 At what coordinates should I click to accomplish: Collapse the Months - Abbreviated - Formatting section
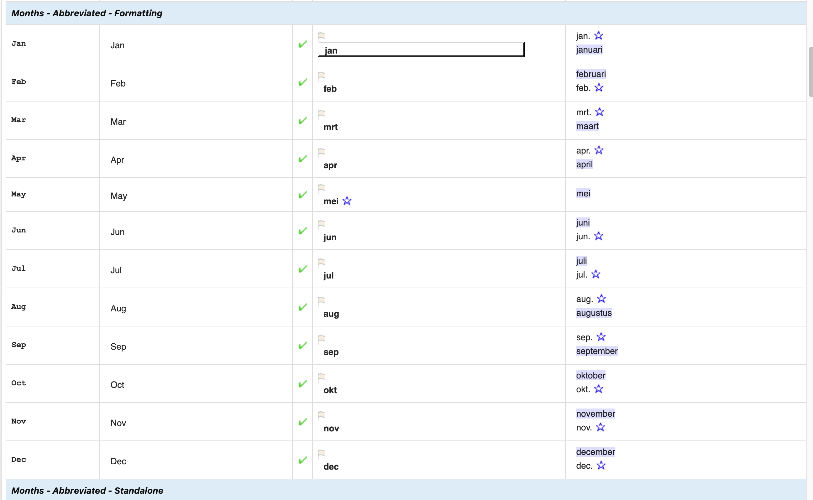coord(87,13)
